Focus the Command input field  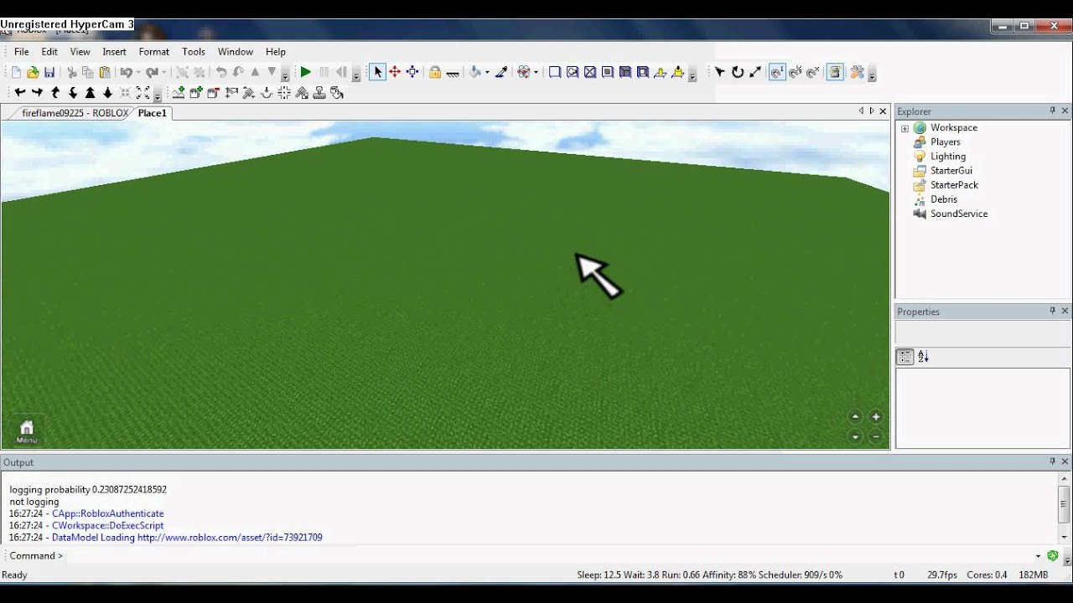tap(549, 555)
